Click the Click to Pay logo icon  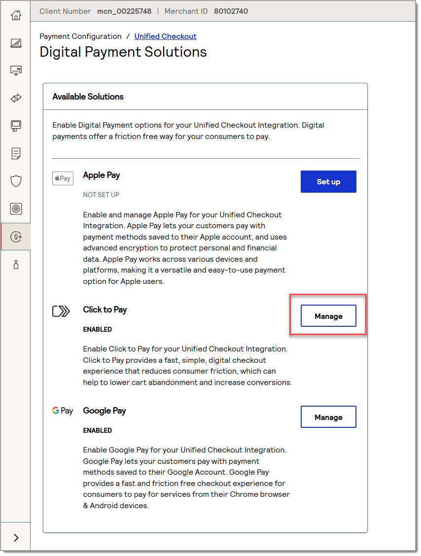click(x=61, y=311)
